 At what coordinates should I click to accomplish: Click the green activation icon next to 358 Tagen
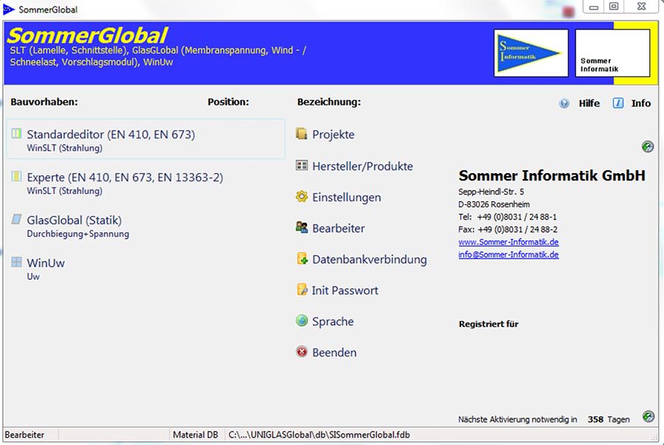(648, 416)
